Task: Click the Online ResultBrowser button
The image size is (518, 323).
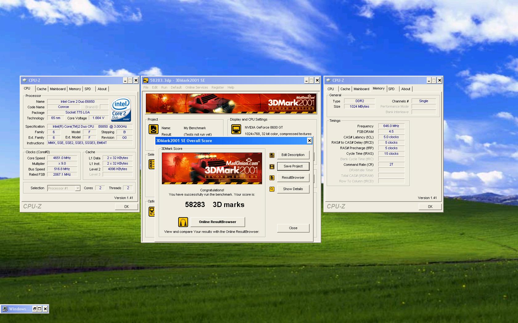Action: pyautogui.click(x=218, y=222)
